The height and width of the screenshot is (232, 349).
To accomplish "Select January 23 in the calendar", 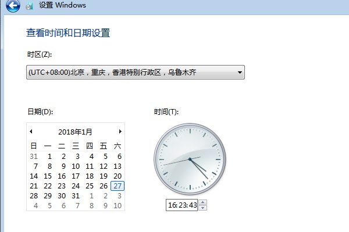I will 62,186.
